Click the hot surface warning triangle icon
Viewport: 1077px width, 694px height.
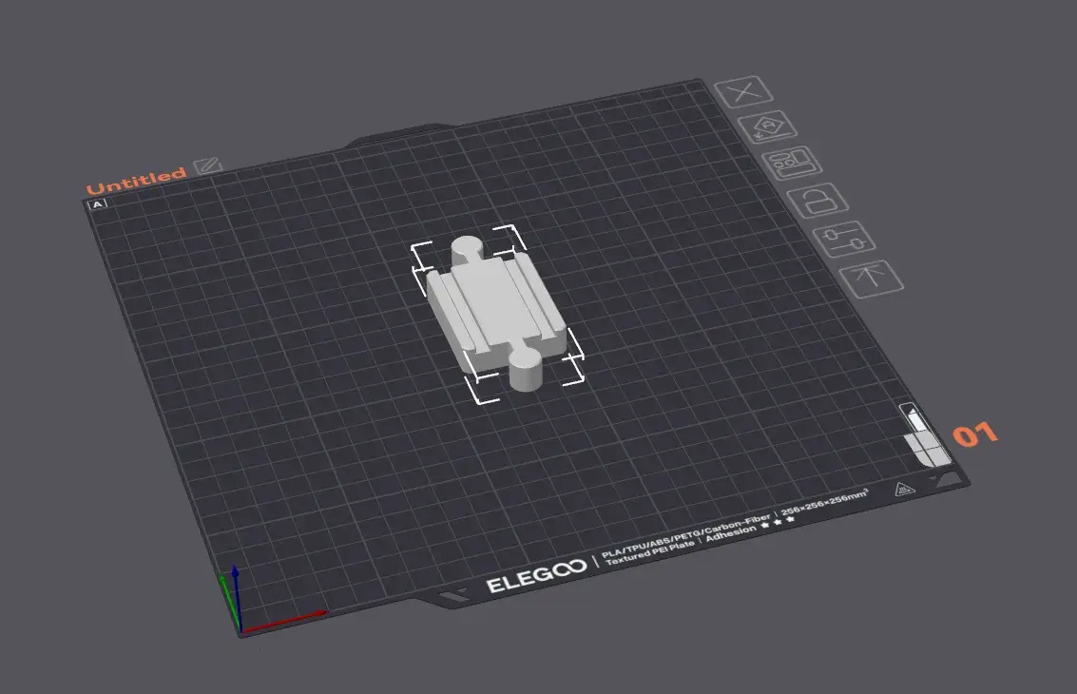tap(905, 490)
